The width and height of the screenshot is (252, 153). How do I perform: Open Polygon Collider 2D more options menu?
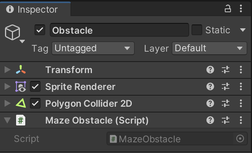[x=241, y=103]
